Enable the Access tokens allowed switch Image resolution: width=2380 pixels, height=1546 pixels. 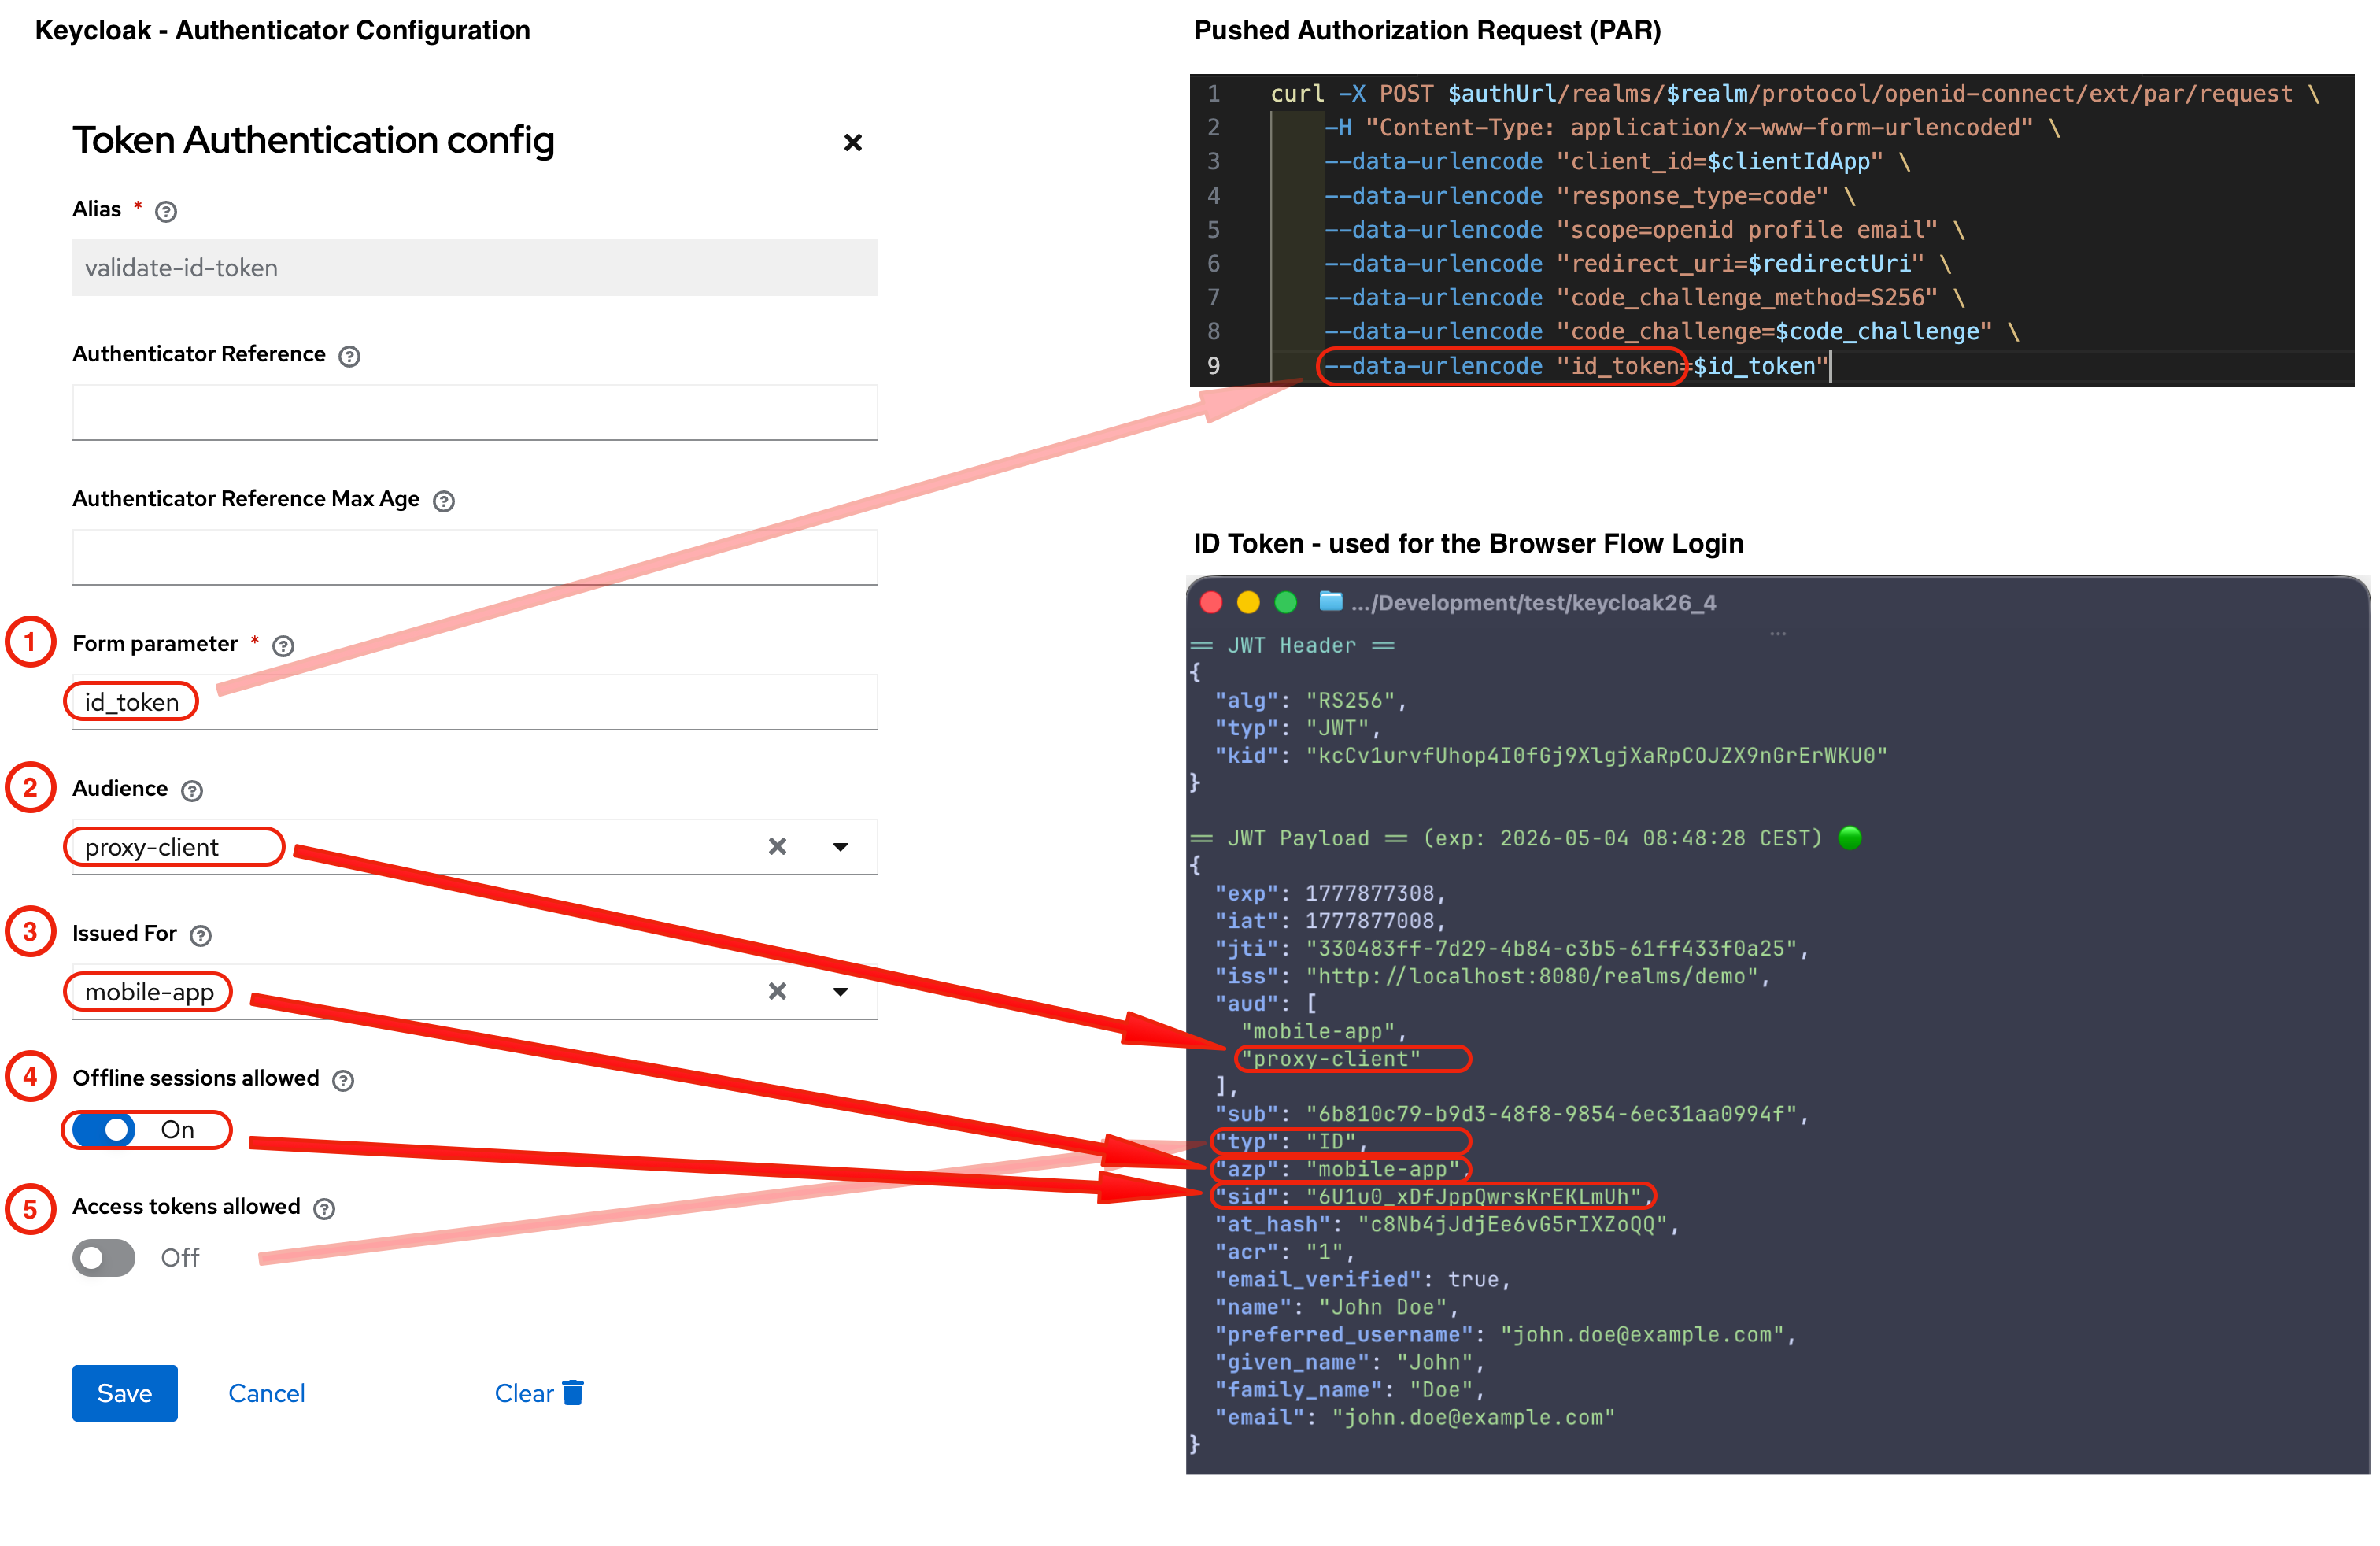click(104, 1258)
